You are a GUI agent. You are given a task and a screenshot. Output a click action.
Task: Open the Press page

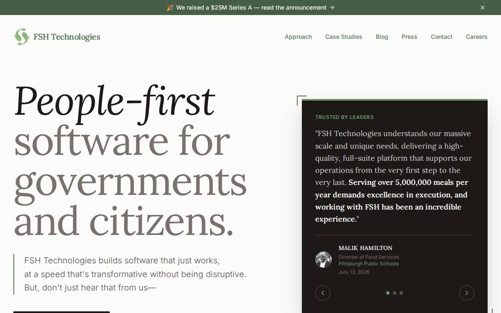point(410,37)
